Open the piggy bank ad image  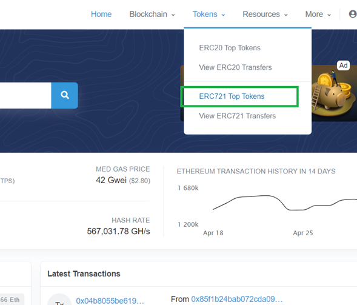pos(334,93)
